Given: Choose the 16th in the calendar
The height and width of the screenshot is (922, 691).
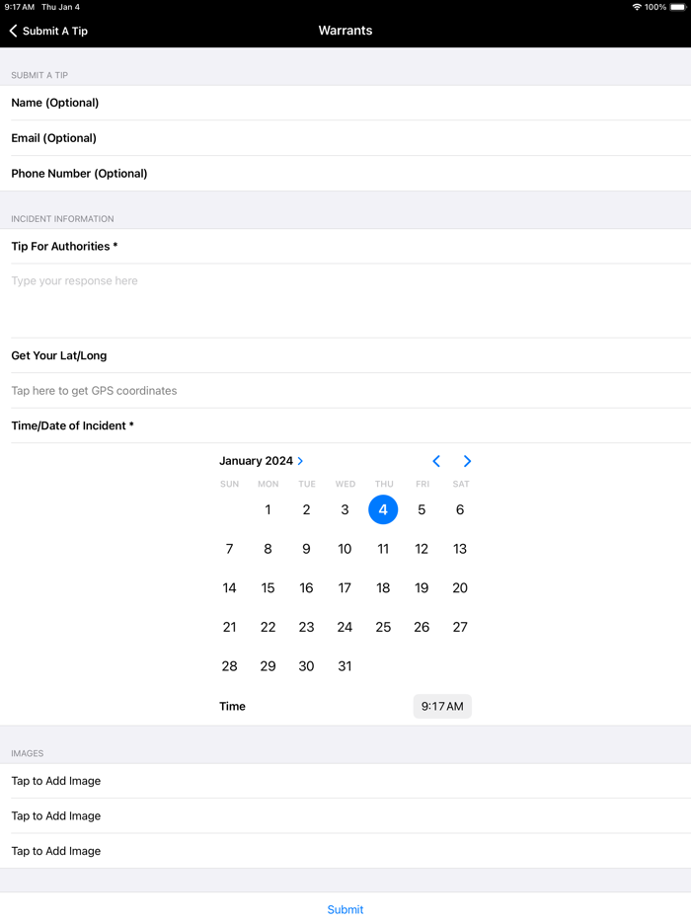Looking at the screenshot, I should tap(306, 588).
